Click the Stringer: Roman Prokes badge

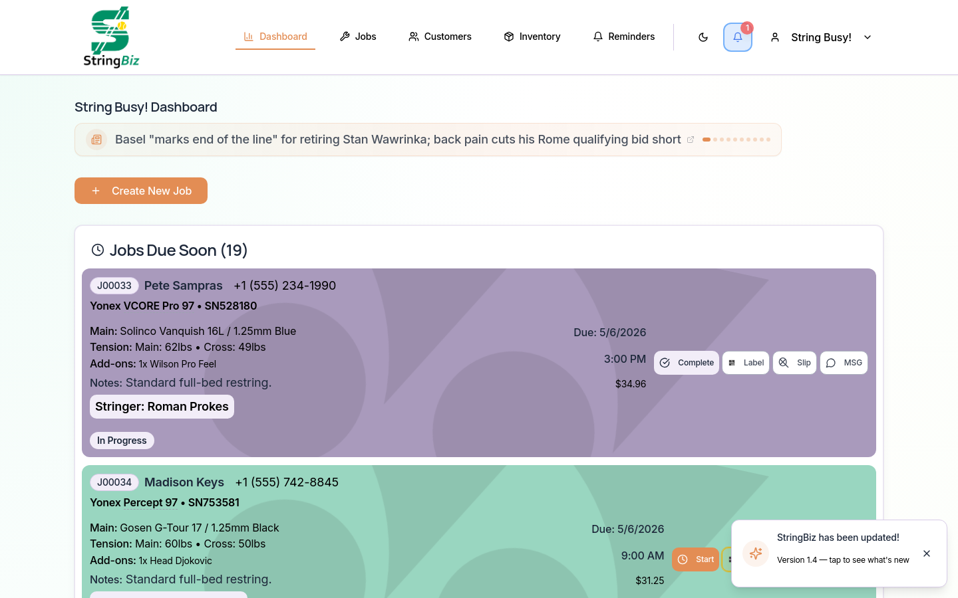click(x=162, y=407)
